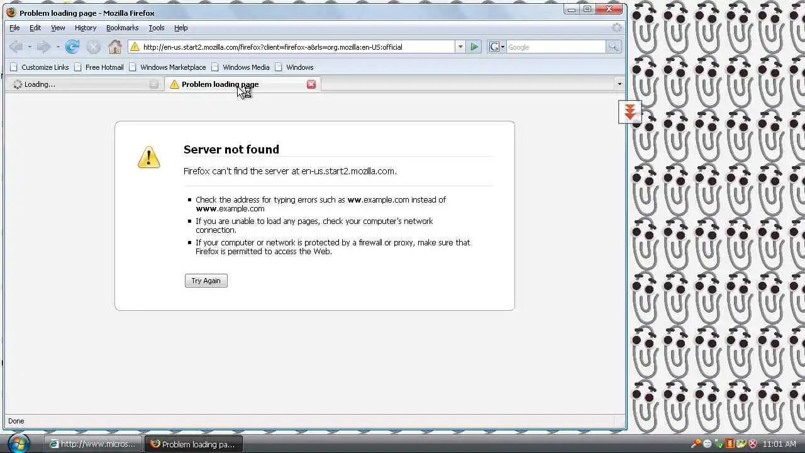805x453 pixels.
Task: Switch to the Loading... tab
Action: [85, 84]
